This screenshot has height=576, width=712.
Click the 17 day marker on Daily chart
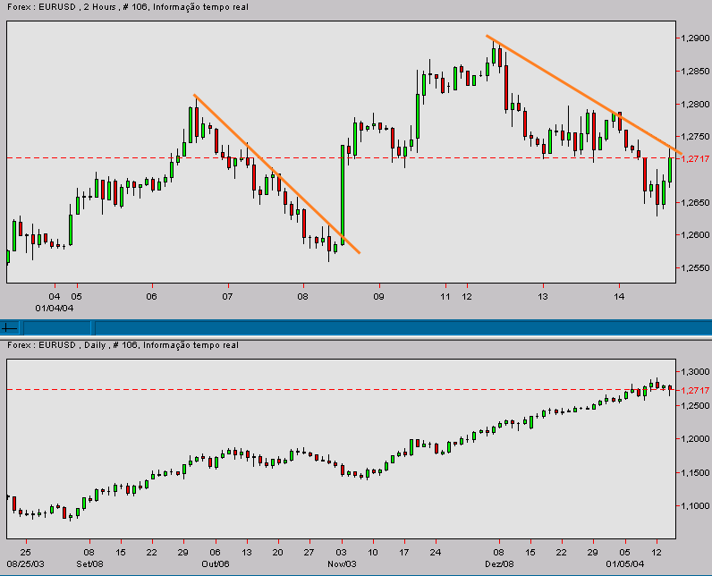click(403, 553)
